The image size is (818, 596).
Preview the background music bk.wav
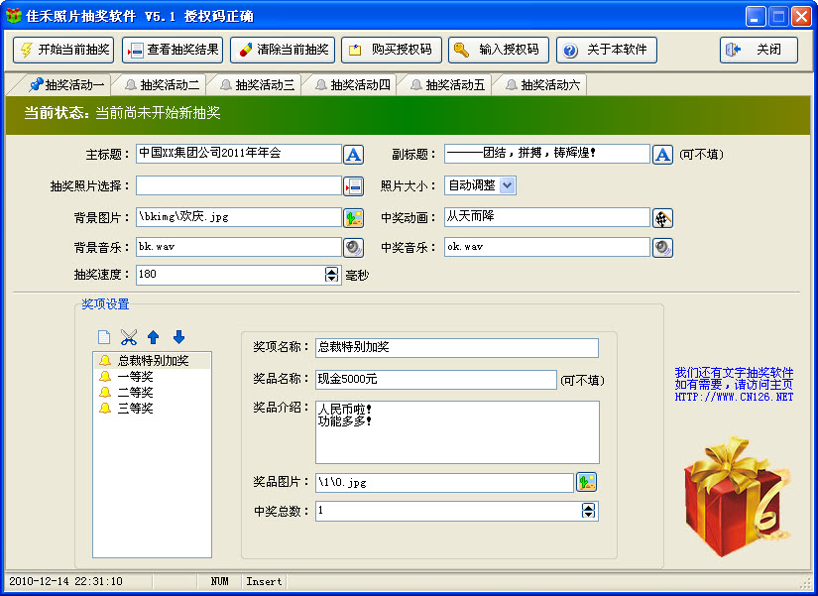[x=354, y=247]
